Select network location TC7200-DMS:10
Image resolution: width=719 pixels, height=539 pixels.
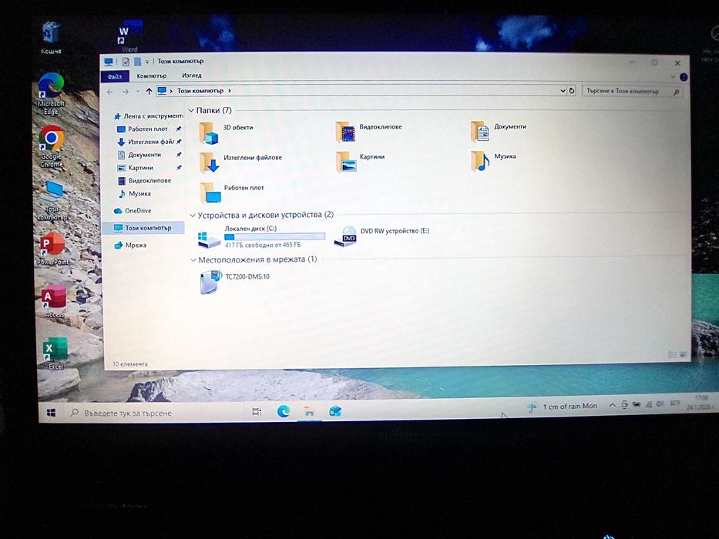(235, 281)
